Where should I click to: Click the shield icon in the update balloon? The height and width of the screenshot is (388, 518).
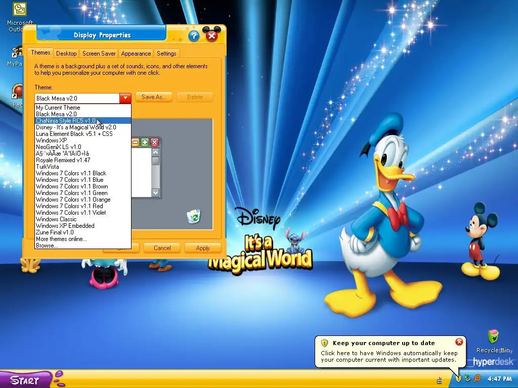coord(324,343)
